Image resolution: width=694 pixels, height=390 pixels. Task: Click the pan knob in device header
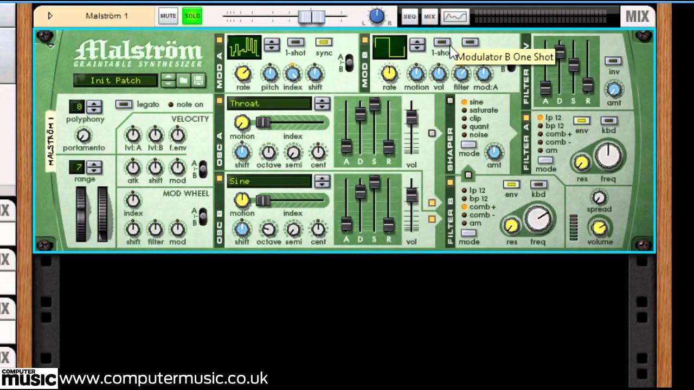[x=377, y=16]
